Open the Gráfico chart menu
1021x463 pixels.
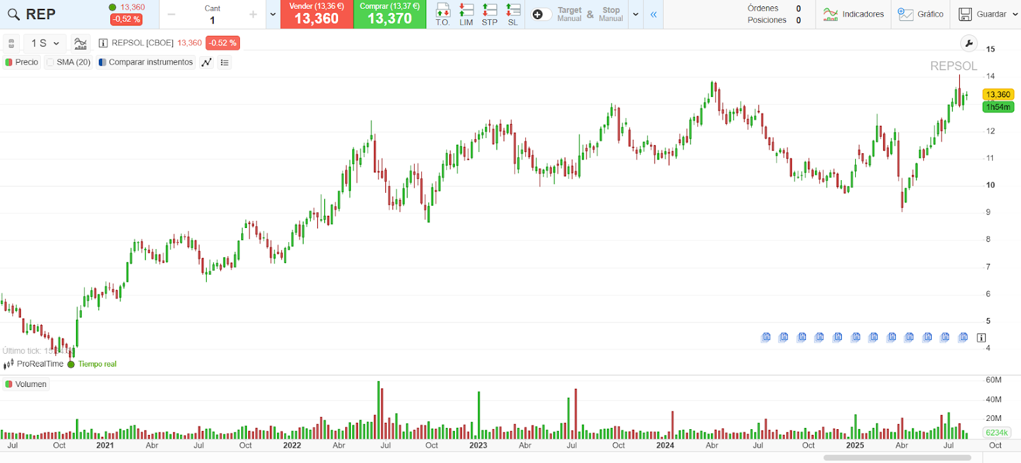coord(920,14)
